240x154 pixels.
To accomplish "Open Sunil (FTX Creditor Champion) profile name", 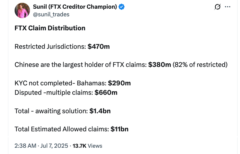I will [x=75, y=7].
